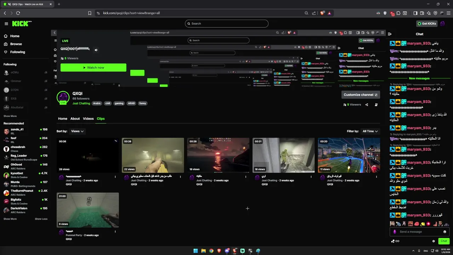This screenshot has height=255, width=453.
Task: Open the Windows Start menu
Action: click(196, 251)
